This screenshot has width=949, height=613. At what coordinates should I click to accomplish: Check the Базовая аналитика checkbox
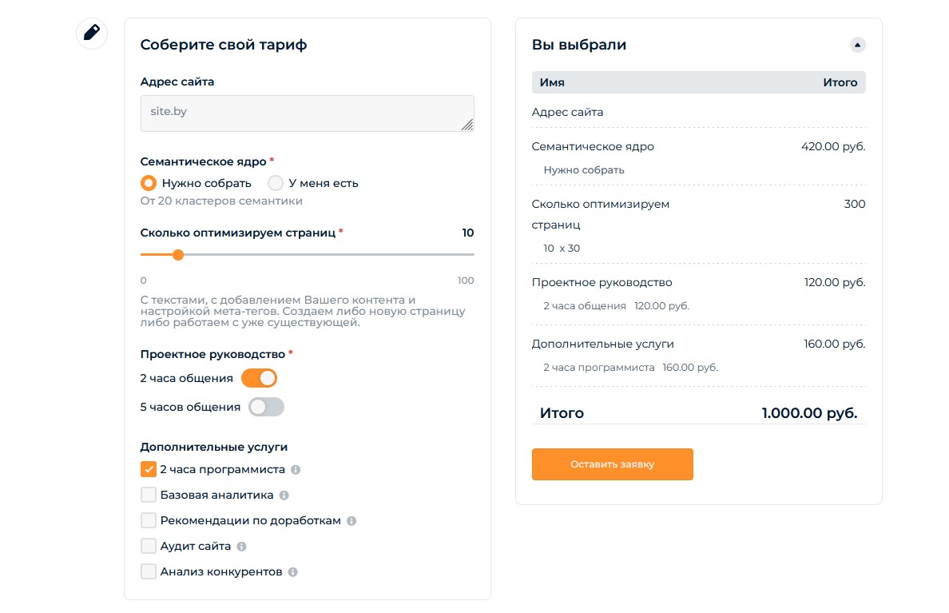(149, 495)
